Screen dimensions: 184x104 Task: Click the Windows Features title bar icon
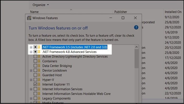pos(29,18)
